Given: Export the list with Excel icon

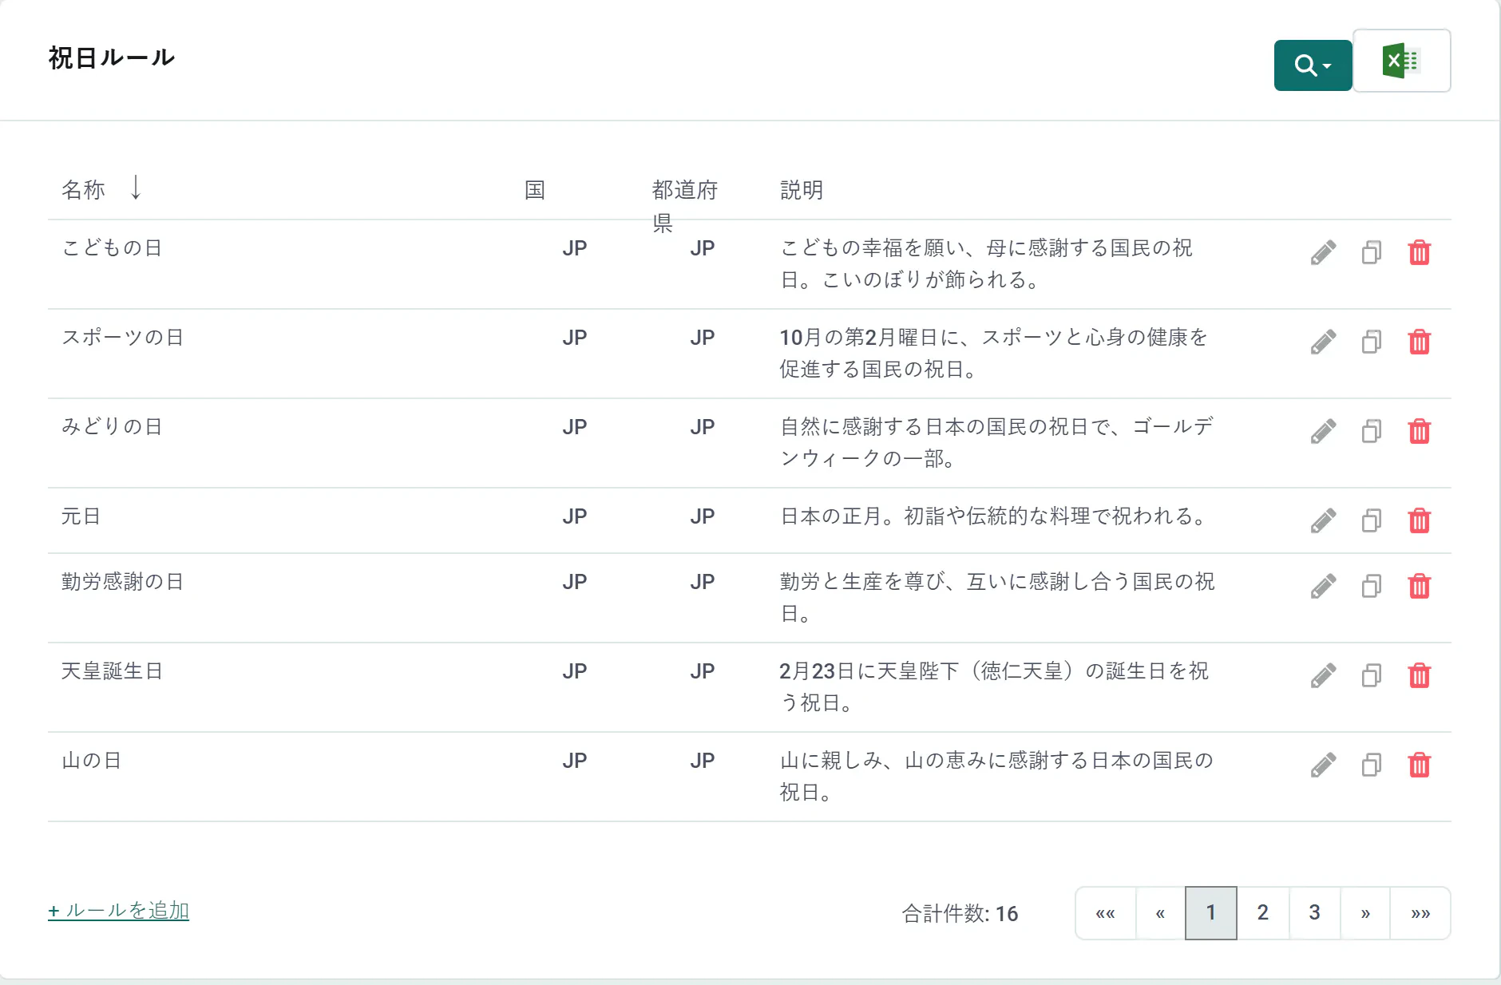Looking at the screenshot, I should 1402,61.
